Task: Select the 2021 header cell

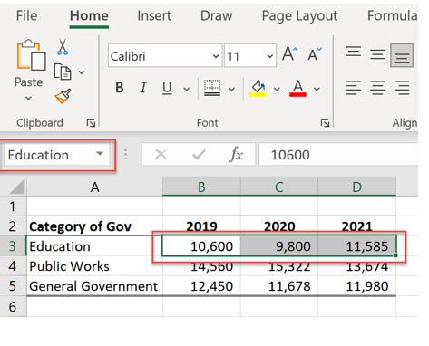Action: click(x=357, y=226)
